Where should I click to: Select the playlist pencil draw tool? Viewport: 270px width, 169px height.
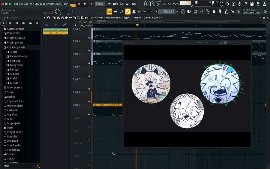[x=55, y=18]
